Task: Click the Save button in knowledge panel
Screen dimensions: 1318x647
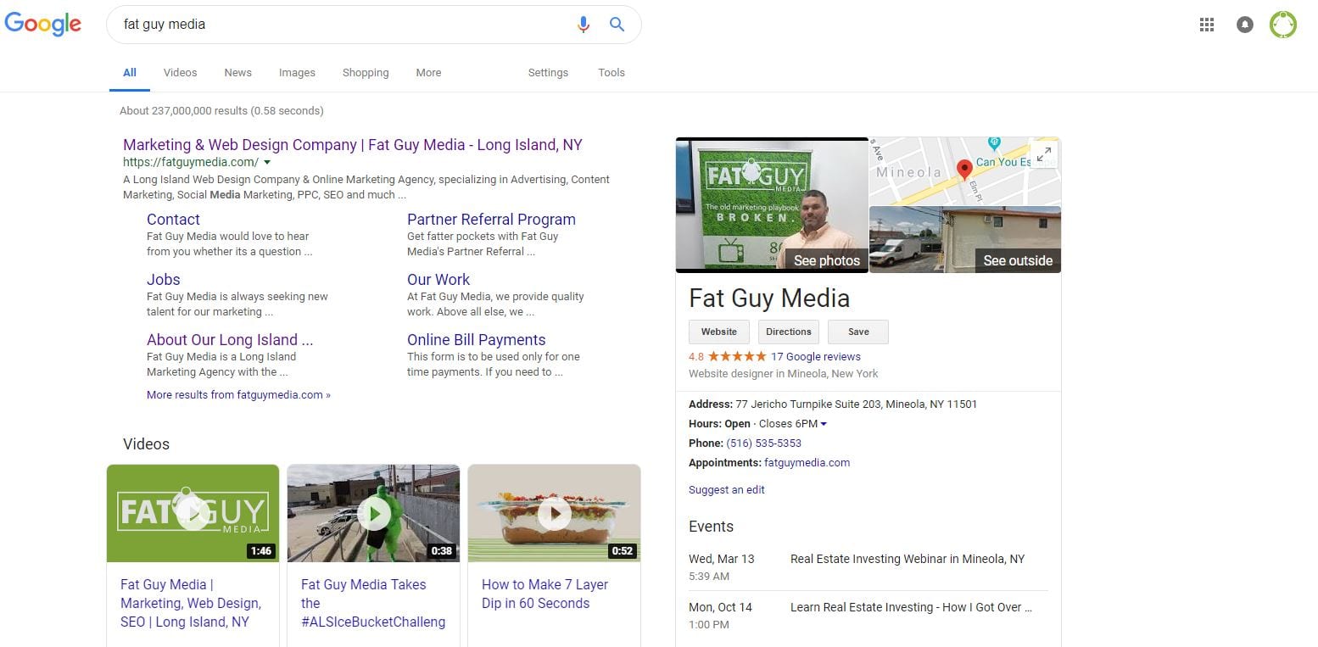Action: 858,332
